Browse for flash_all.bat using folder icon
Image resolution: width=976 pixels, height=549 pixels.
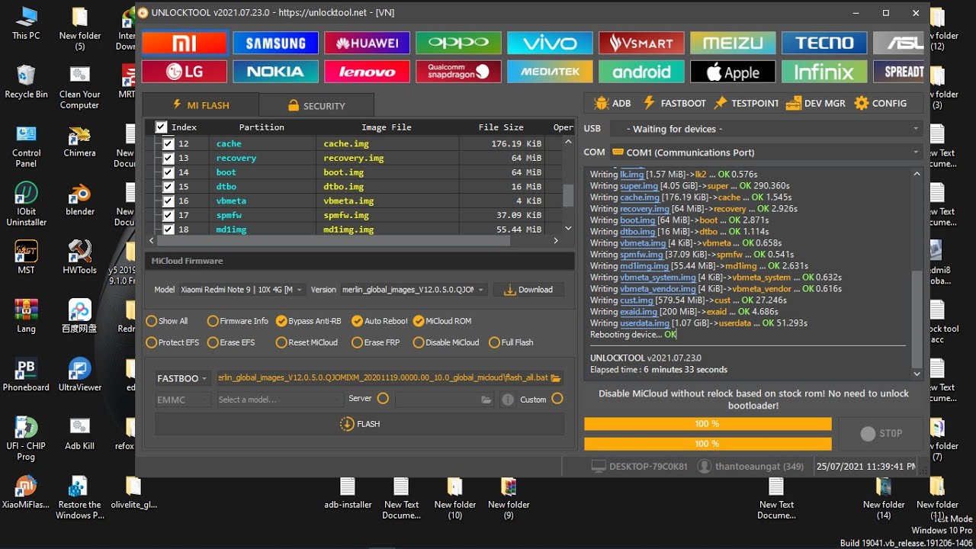click(x=556, y=378)
